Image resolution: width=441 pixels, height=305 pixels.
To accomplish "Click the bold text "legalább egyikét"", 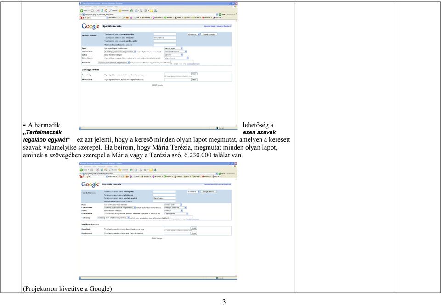I will click(x=47, y=140).
